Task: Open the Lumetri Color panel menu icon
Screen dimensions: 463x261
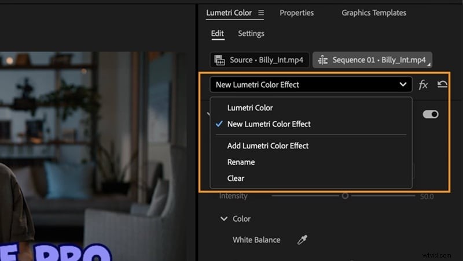Action: (261, 13)
